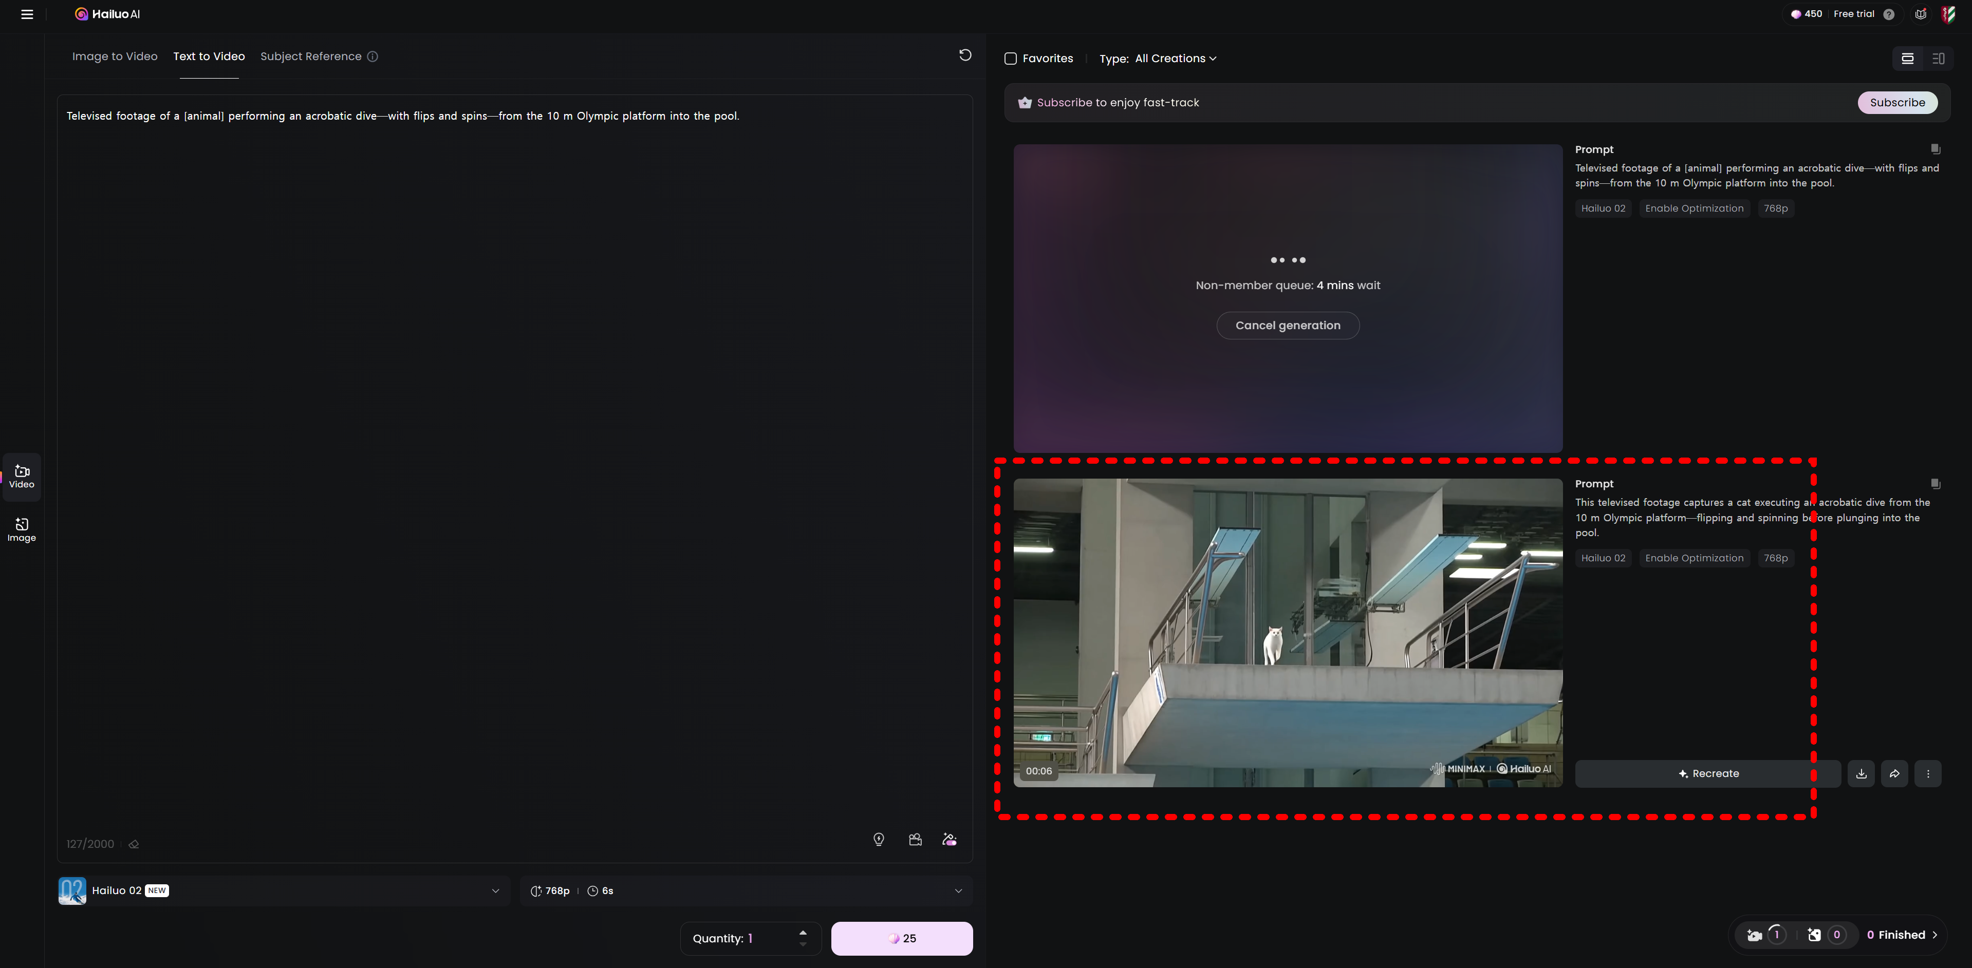This screenshot has width=1972, height=968.
Task: Download the cat diving video
Action: [1861, 774]
